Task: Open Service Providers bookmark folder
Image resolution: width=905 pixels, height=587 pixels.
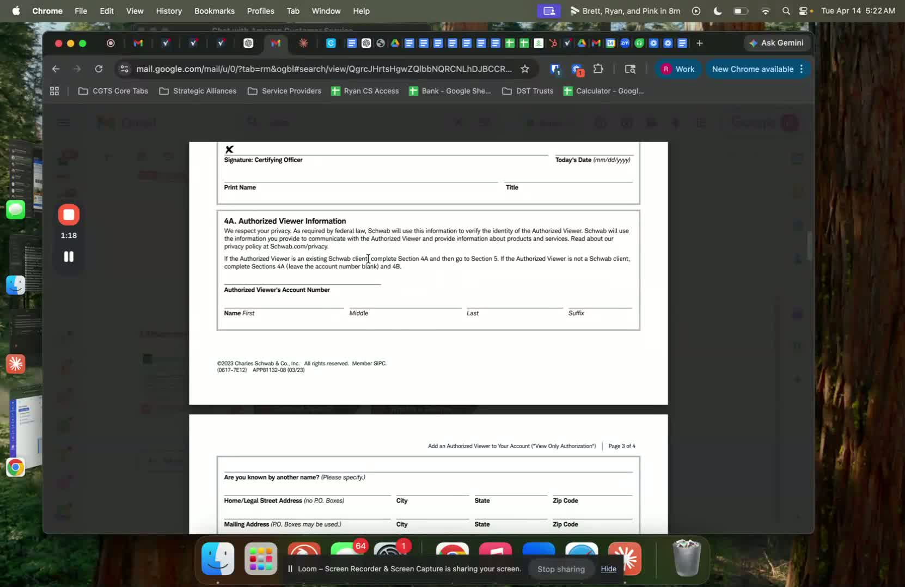Action: (284, 91)
